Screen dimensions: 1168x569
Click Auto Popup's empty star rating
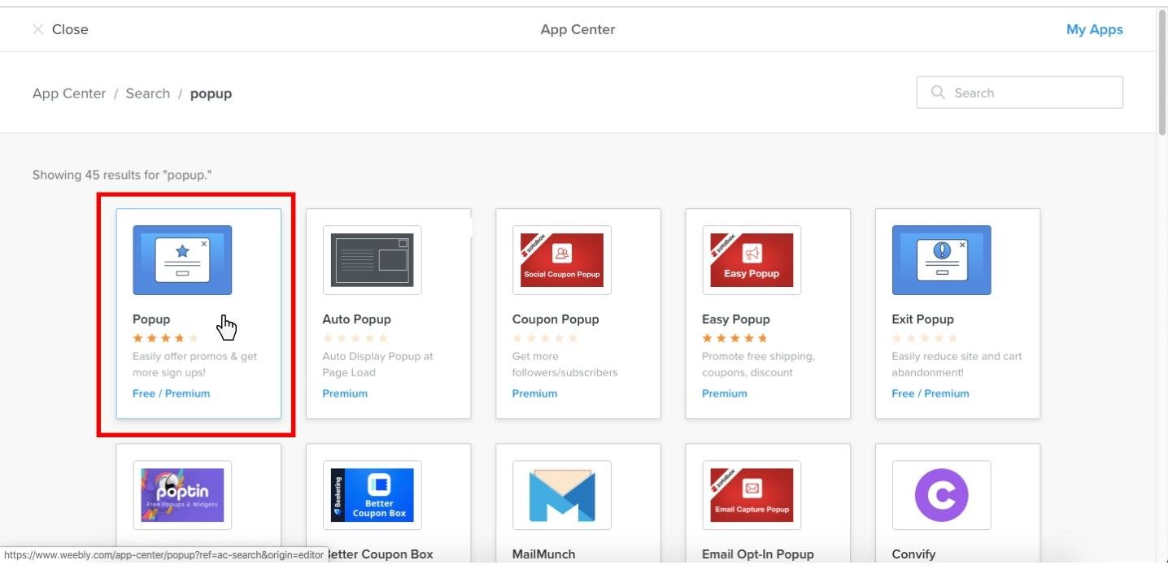click(355, 338)
